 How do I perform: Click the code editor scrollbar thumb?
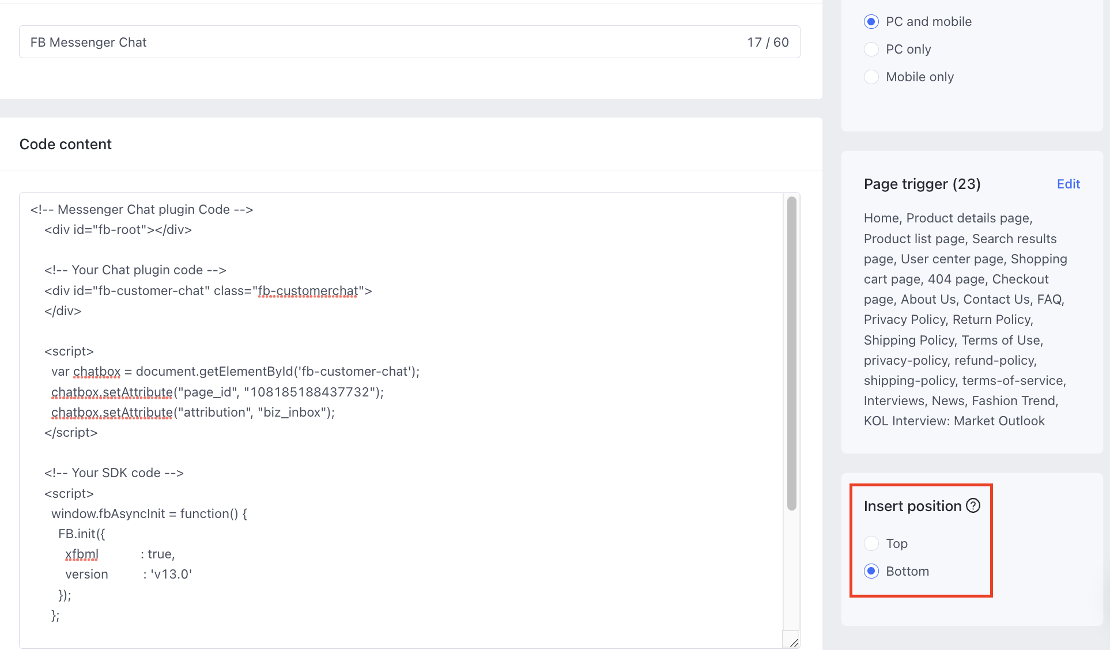(791, 353)
